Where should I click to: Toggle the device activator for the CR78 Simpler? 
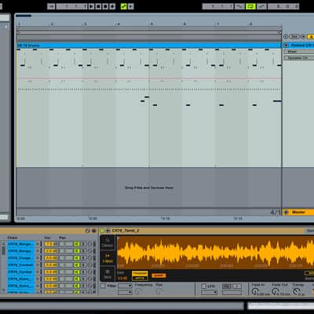pyautogui.click(x=102, y=231)
